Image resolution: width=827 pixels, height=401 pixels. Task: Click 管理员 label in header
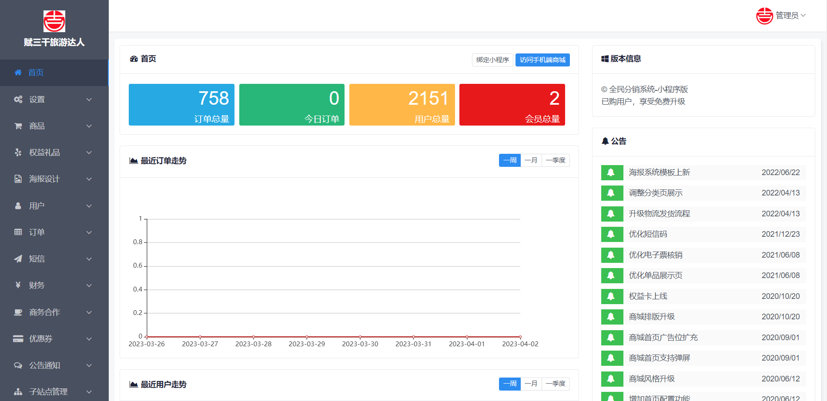pyautogui.click(x=787, y=16)
